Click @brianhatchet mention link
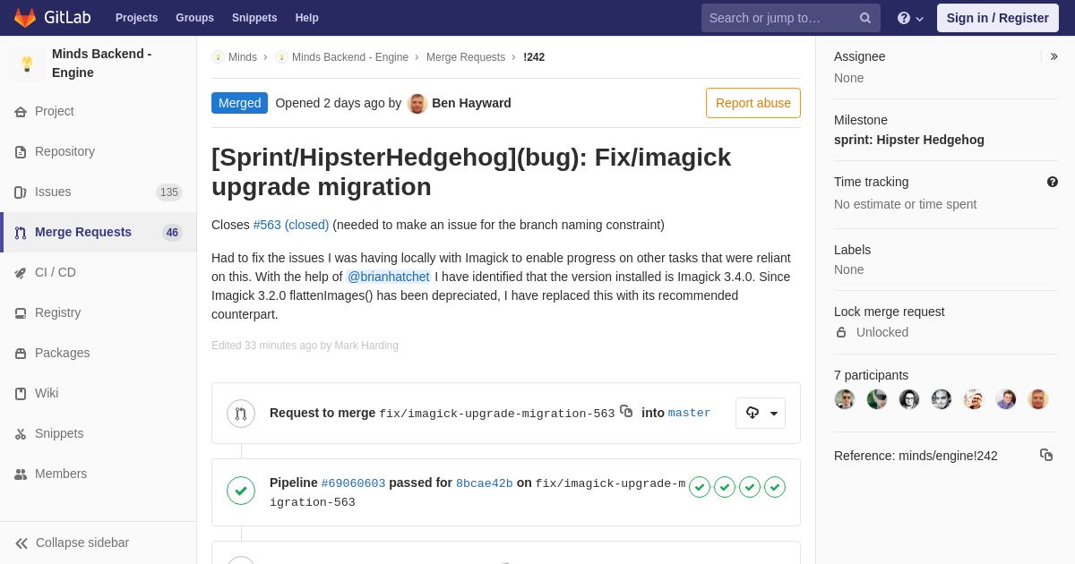 tap(389, 277)
